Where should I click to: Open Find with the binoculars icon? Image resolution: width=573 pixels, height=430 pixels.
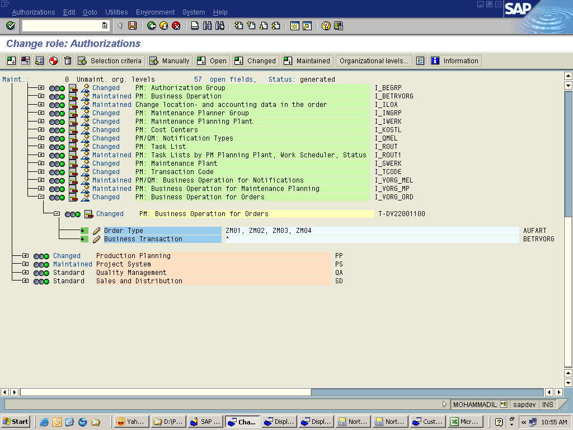click(x=207, y=26)
